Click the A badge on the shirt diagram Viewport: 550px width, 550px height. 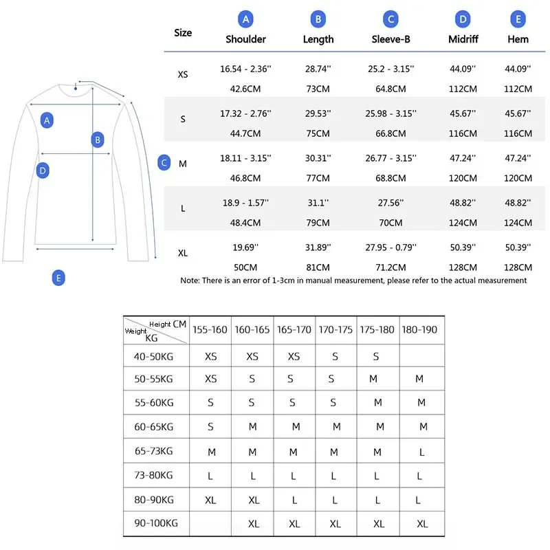click(x=47, y=120)
